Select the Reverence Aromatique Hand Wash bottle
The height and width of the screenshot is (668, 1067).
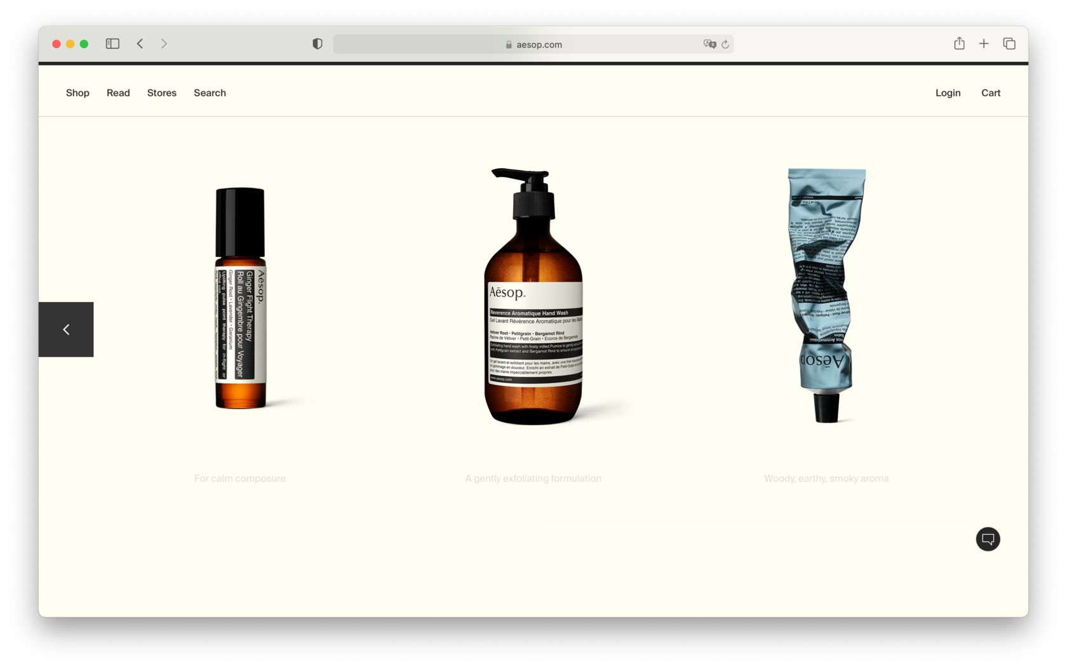[x=533, y=296]
